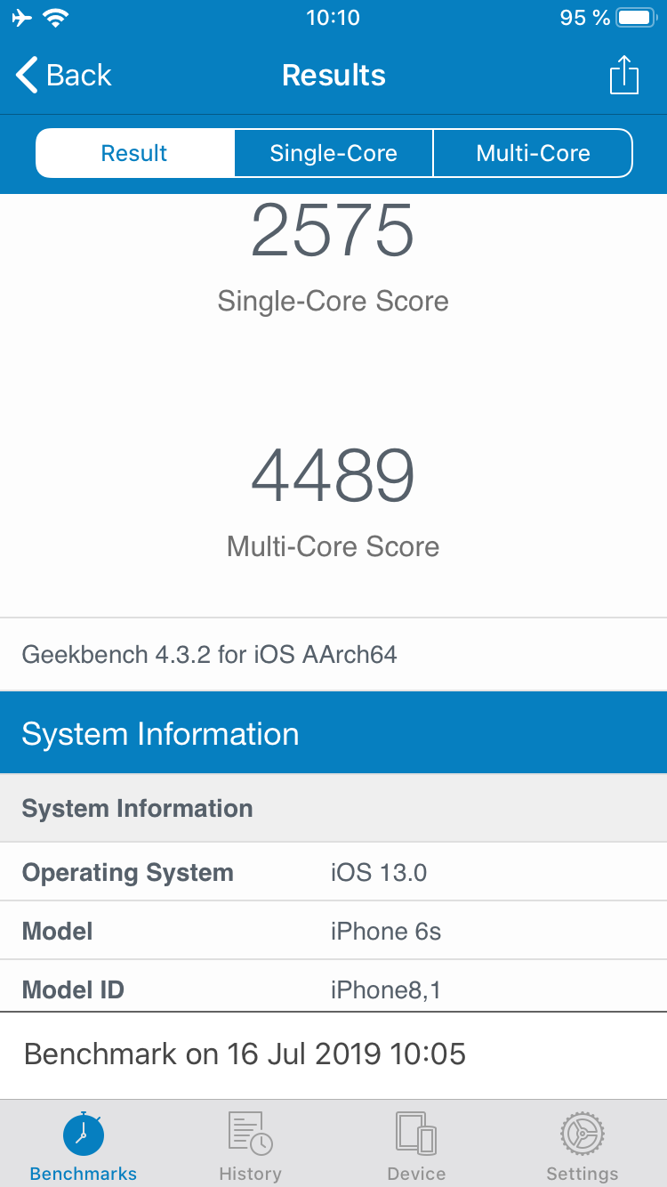Viewport: 667px width, 1187px height.
Task: Tap the battery indicator in status bar
Action: click(x=635, y=18)
